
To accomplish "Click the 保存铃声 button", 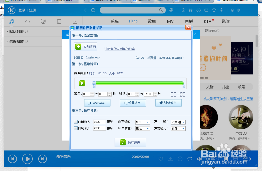I will [130, 142].
